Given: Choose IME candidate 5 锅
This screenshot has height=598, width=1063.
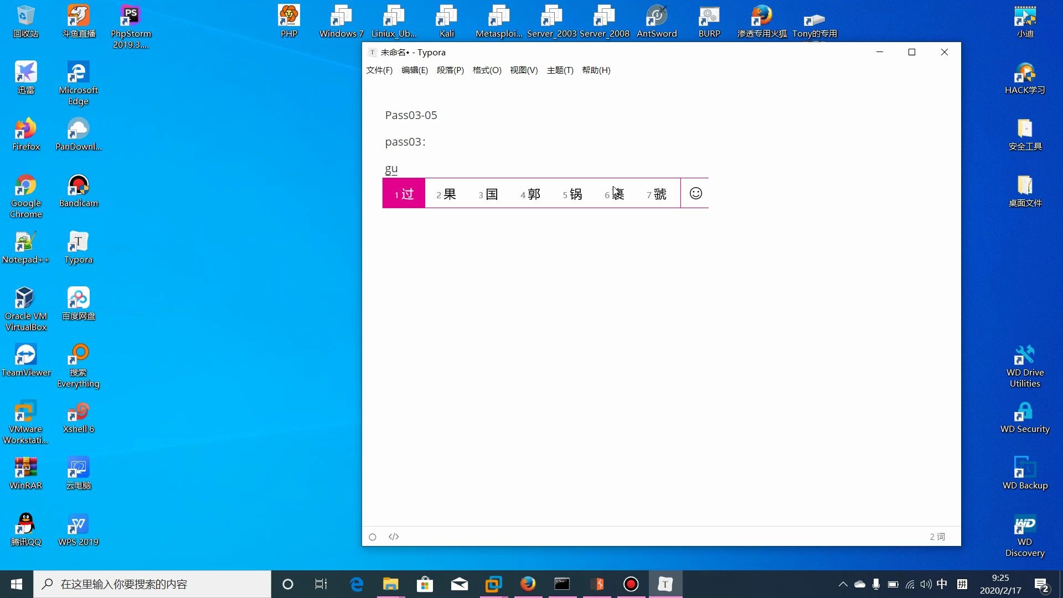Looking at the screenshot, I should coord(572,194).
